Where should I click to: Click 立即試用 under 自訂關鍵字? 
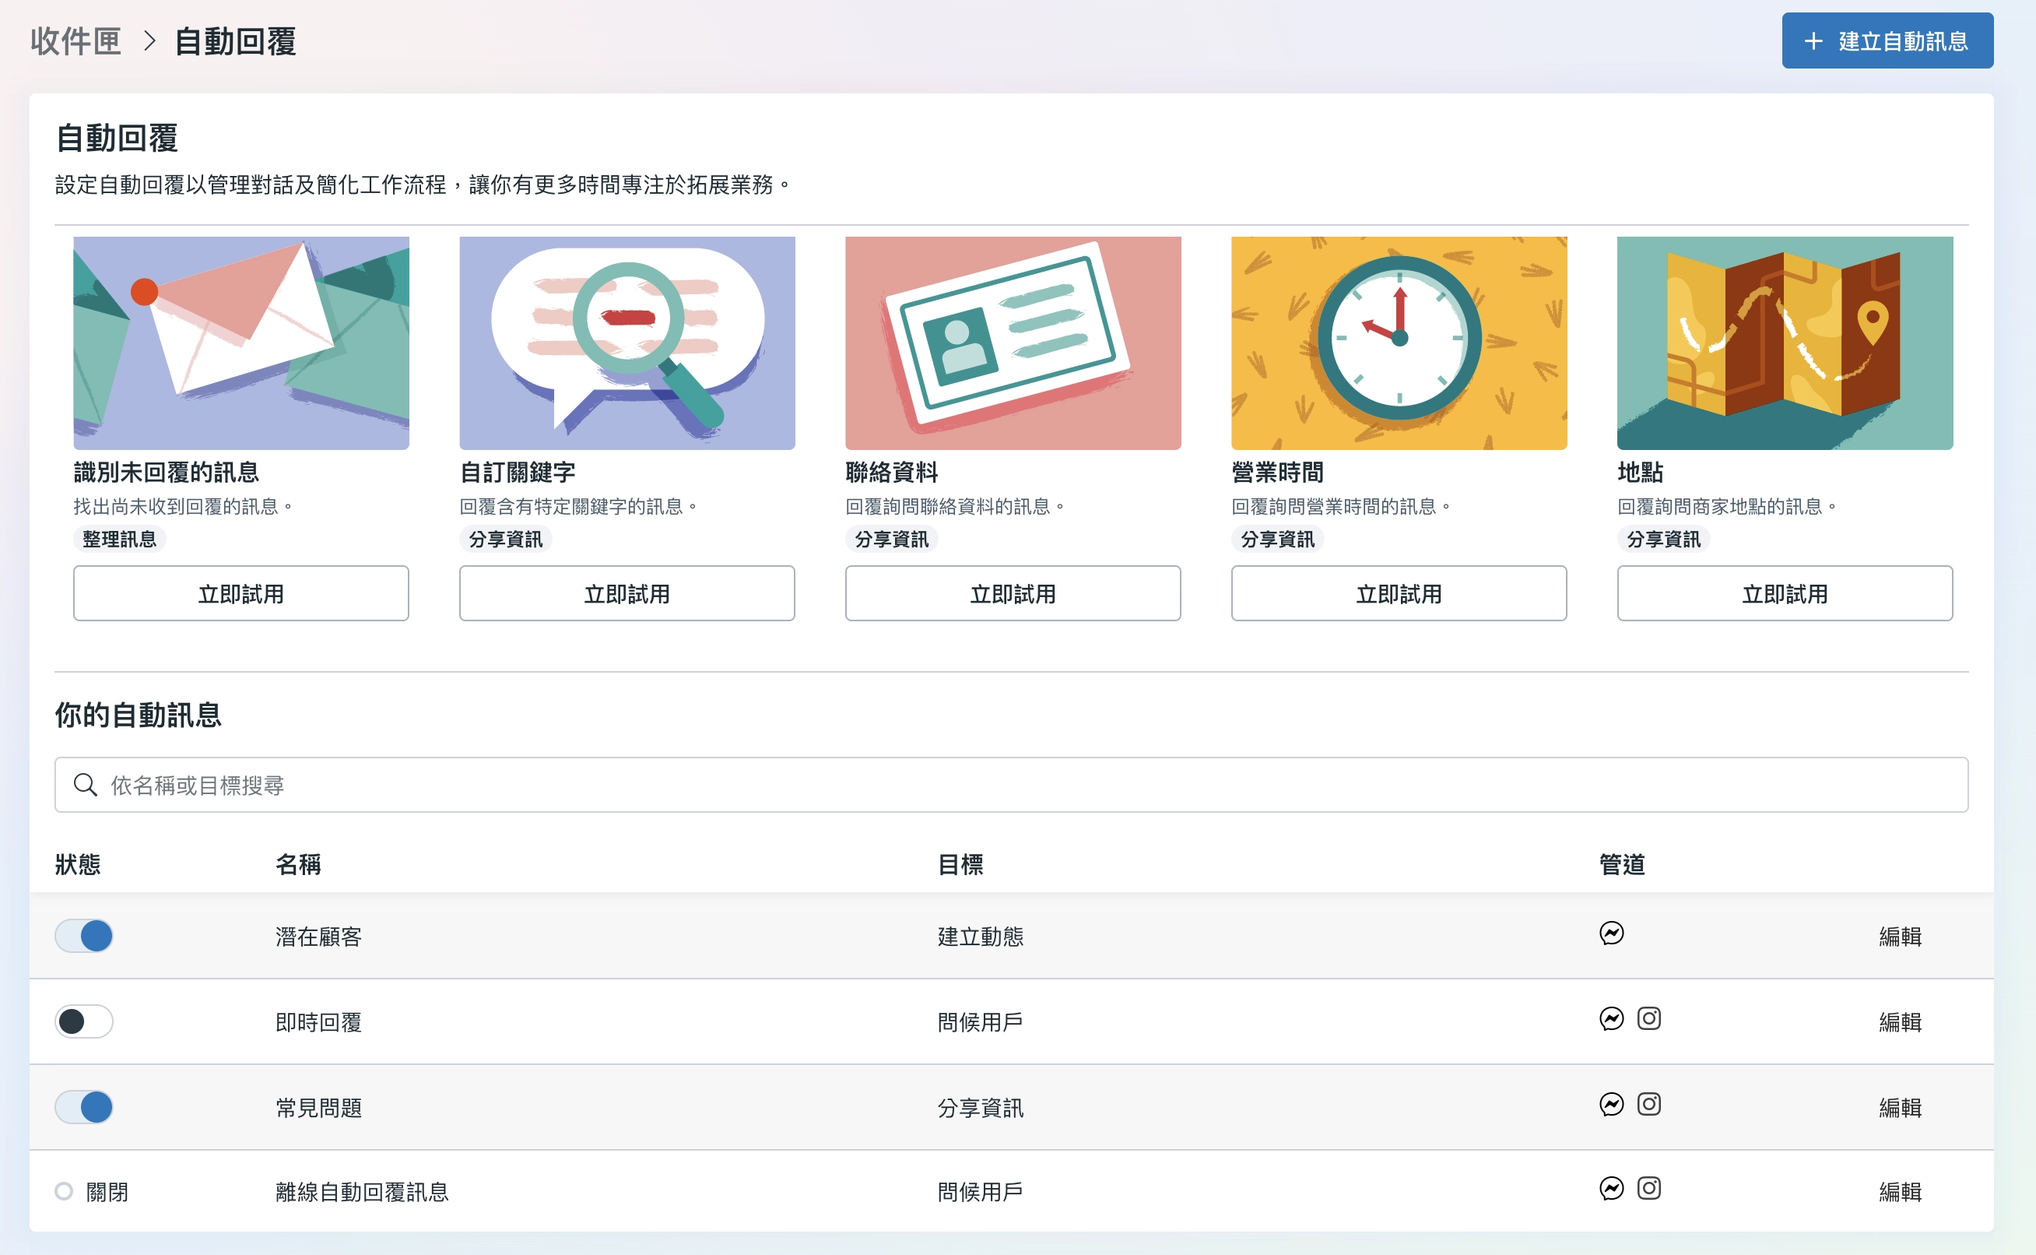coord(627,593)
